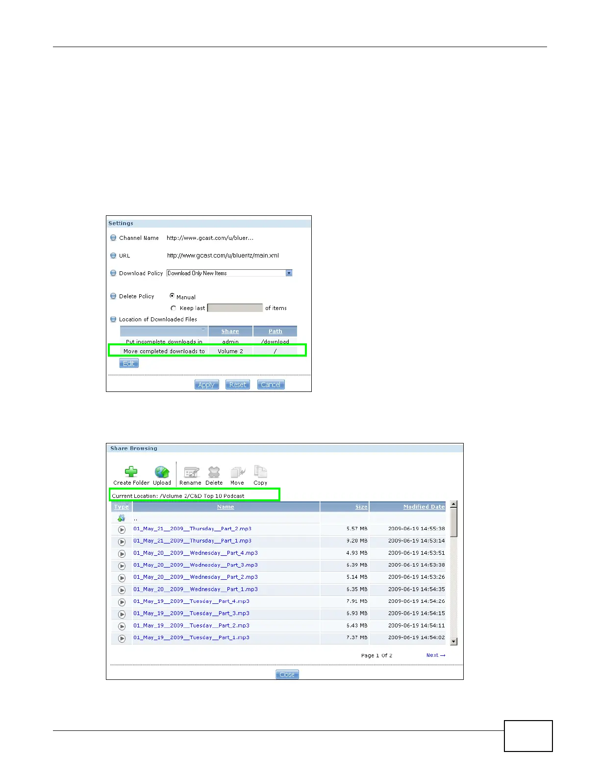This screenshot has height=777, width=600.
Task: Select the Manual delete policy radio
Action: [x=172, y=296]
